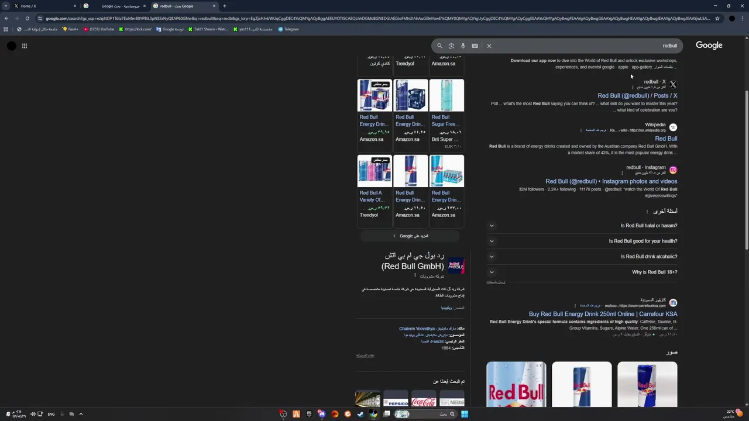Image resolution: width=749 pixels, height=421 pixels.
Task: Bookmark this page with the star icon
Action: click(x=717, y=18)
